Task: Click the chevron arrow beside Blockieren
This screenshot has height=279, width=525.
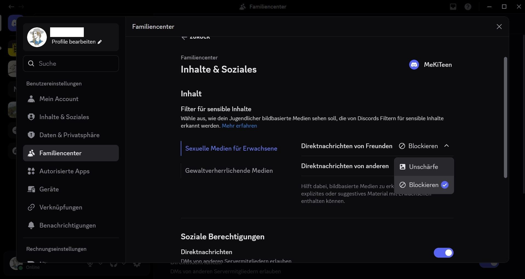Action: (446, 146)
